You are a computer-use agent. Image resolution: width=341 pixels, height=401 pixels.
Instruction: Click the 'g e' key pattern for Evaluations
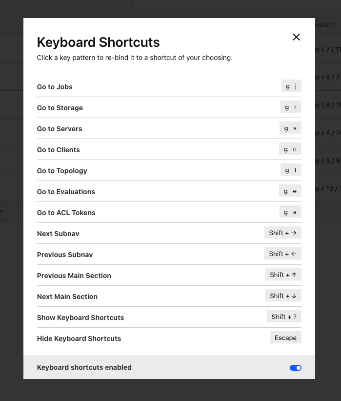pos(290,191)
